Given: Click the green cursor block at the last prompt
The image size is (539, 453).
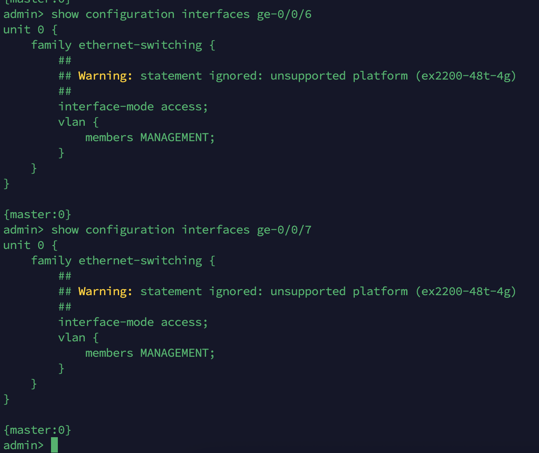Looking at the screenshot, I should [54, 445].
